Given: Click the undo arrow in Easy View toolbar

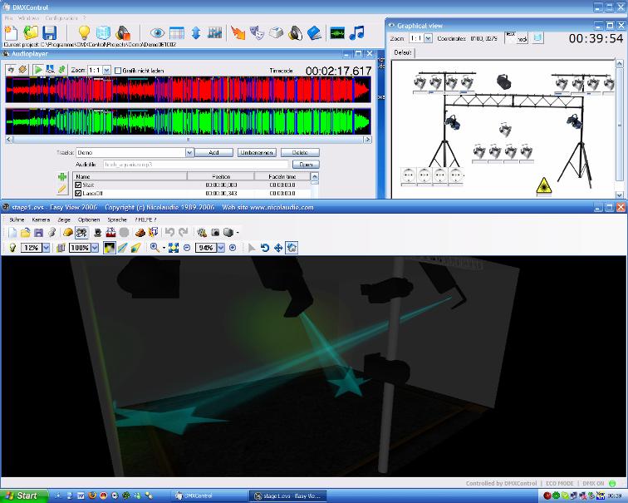Looking at the screenshot, I should [169, 233].
